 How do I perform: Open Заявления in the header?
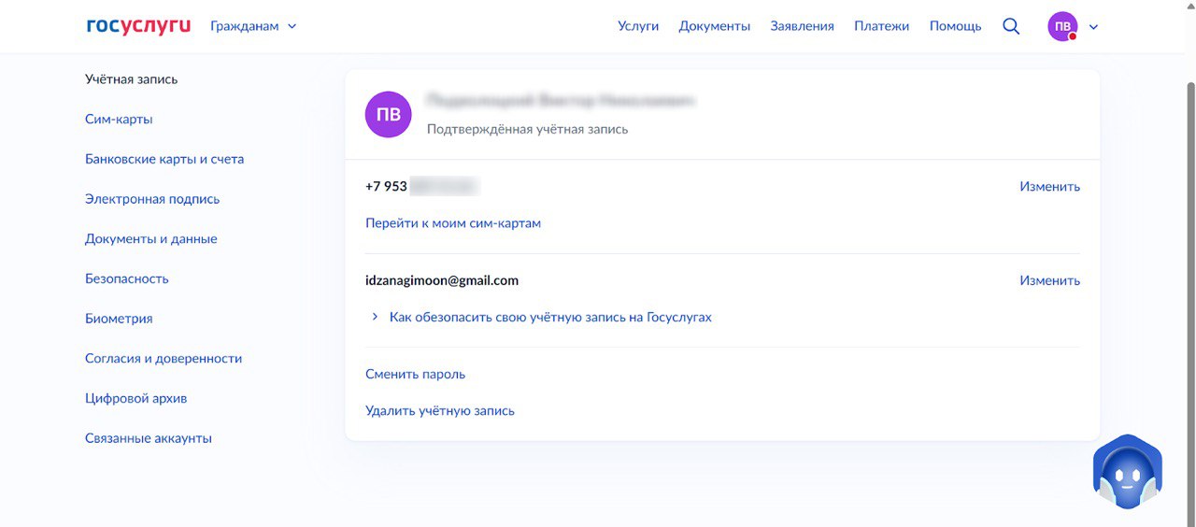tap(803, 26)
